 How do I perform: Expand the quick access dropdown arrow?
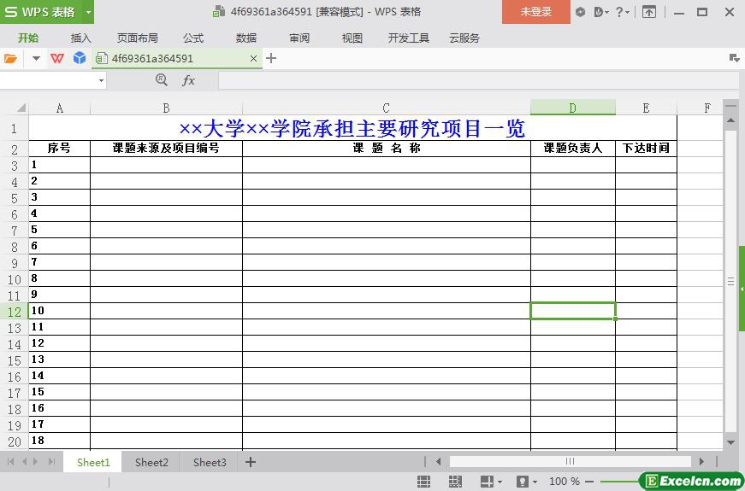(36, 59)
